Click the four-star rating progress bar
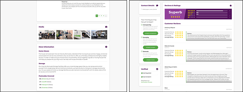243x92 pixels. (x=212, y=13)
